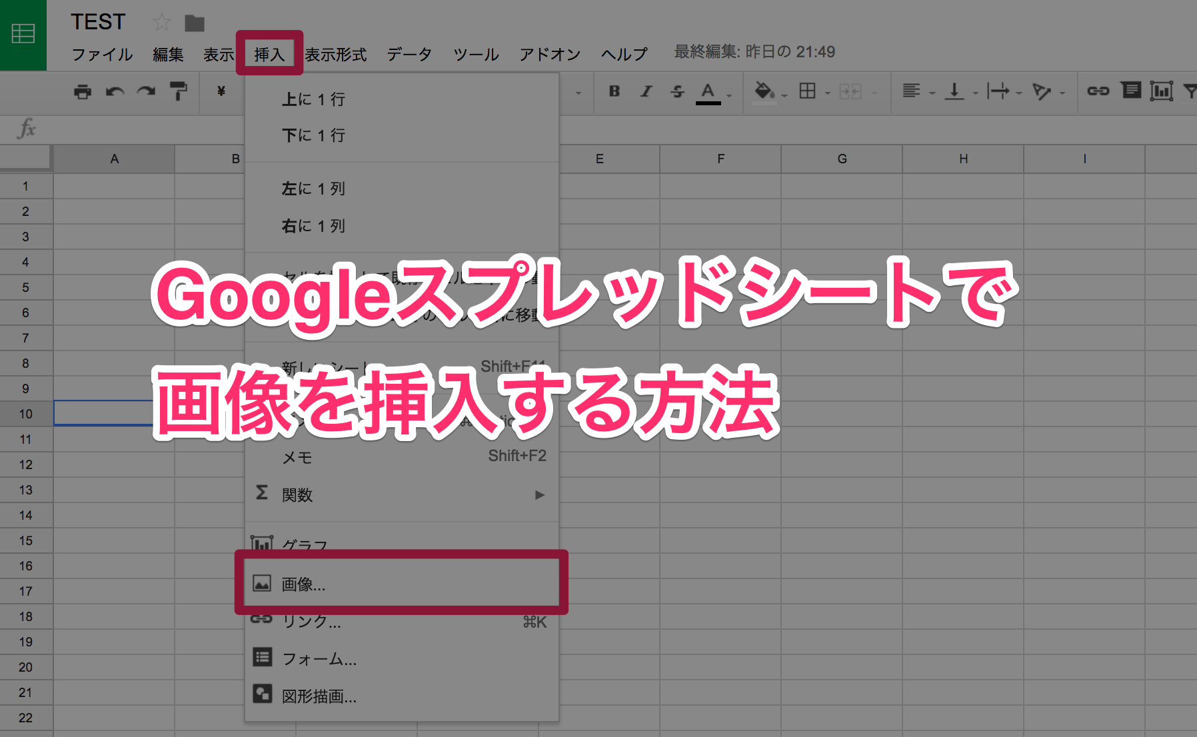Open text rotation dropdown
Image resolution: width=1197 pixels, height=737 pixels.
click(x=1048, y=91)
